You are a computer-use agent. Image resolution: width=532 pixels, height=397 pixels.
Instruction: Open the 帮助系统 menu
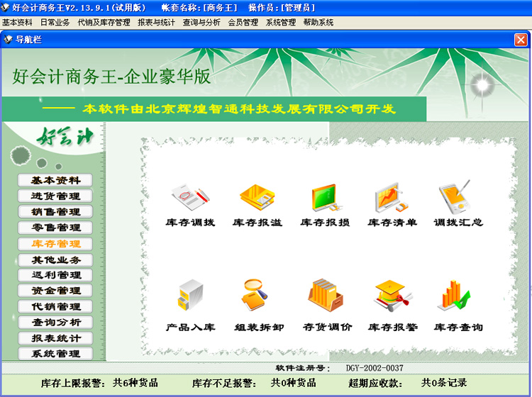[318, 23]
